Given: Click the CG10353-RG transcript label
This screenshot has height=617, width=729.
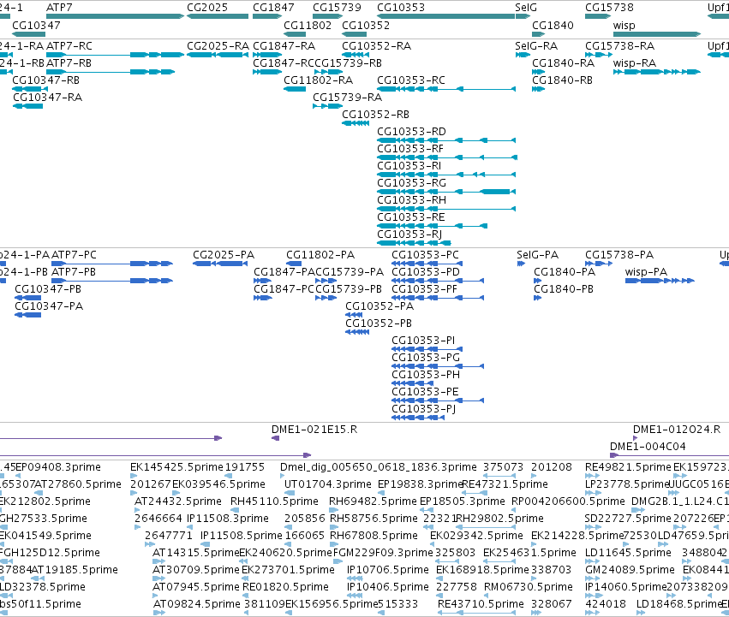Looking at the screenshot, I should pos(411,183).
